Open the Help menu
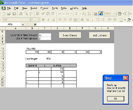The height and width of the screenshot is (110, 133). pyautogui.click(x=84, y=8)
